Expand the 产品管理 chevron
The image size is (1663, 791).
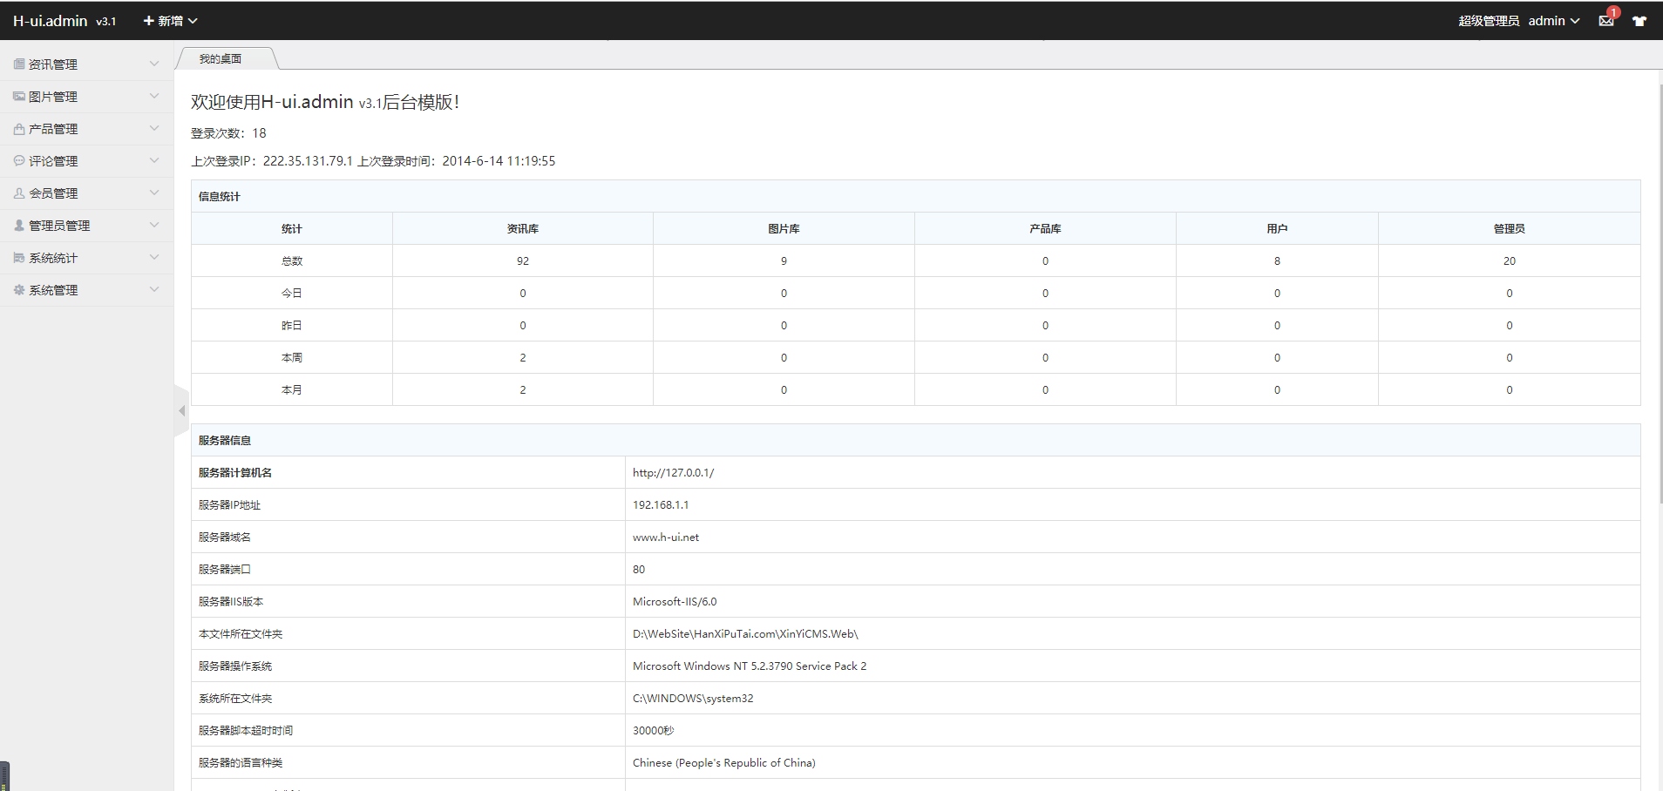[x=154, y=128]
